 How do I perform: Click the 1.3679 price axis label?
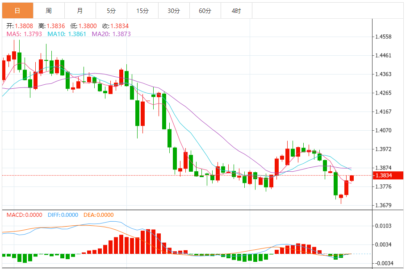coord(384,205)
